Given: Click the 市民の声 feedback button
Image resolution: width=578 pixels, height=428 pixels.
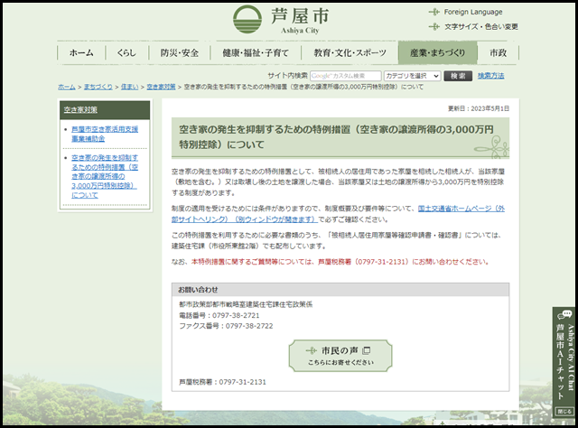Looking at the screenshot, I should pyautogui.click(x=340, y=356).
